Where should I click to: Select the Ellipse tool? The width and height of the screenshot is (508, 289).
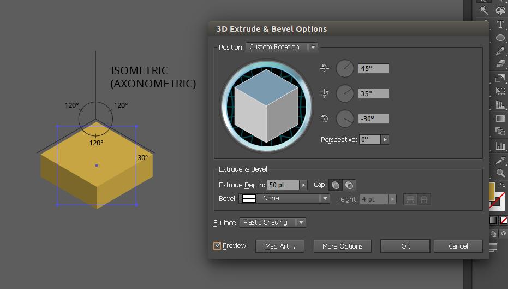click(500, 38)
